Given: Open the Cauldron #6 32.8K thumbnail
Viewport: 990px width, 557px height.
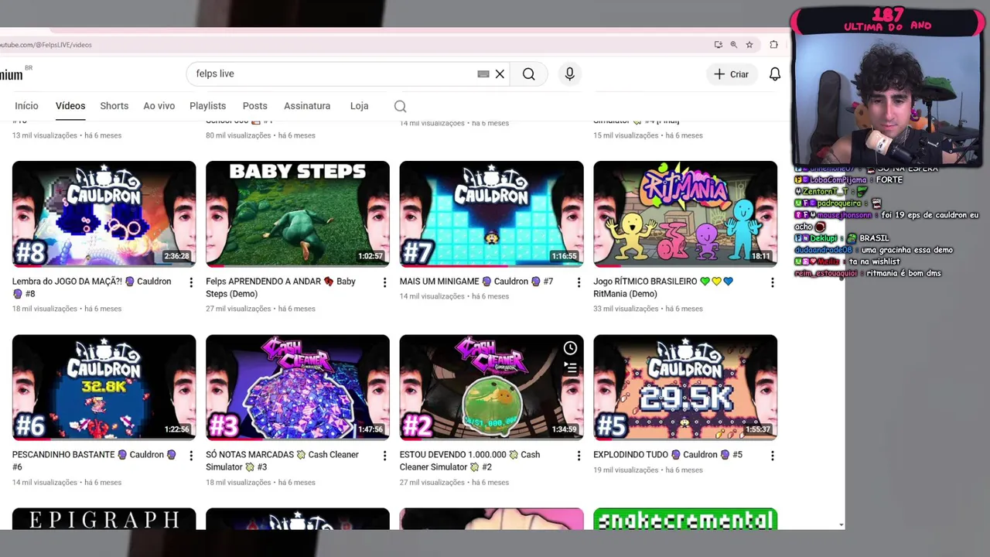Looking at the screenshot, I should point(104,387).
